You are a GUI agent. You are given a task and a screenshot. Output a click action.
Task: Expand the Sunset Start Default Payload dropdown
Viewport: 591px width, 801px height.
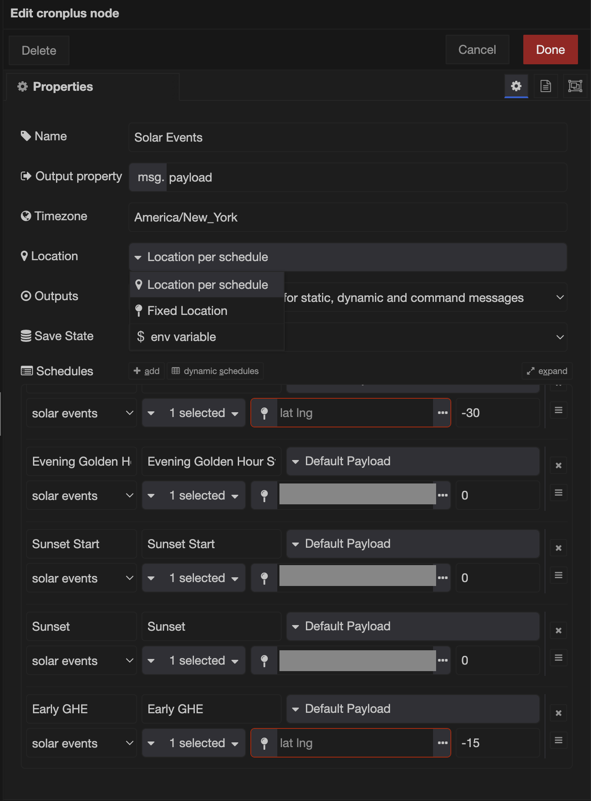click(412, 544)
